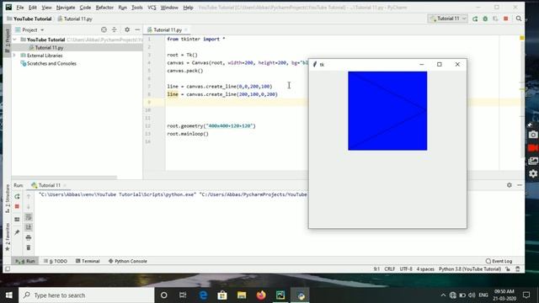Screen dimensions: 539x303
Task: Pin the Run tab
Action: click(17, 232)
